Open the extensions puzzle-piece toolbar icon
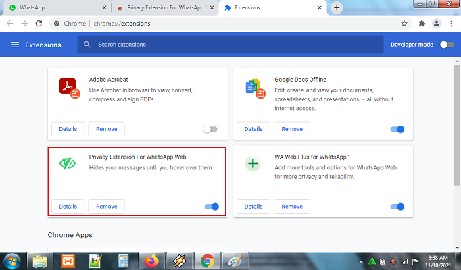 pos(422,24)
